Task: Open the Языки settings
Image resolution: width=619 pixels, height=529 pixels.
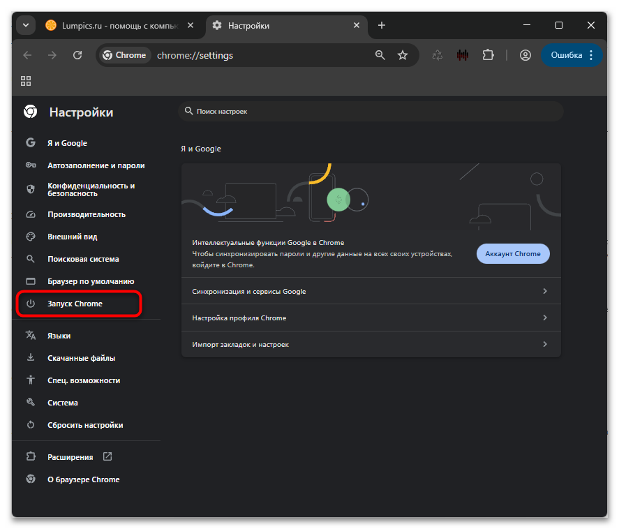Action: click(x=87, y=336)
